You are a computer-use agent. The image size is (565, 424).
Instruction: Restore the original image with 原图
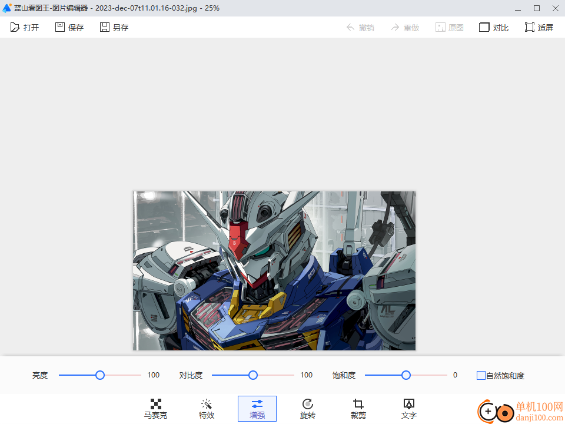click(449, 28)
